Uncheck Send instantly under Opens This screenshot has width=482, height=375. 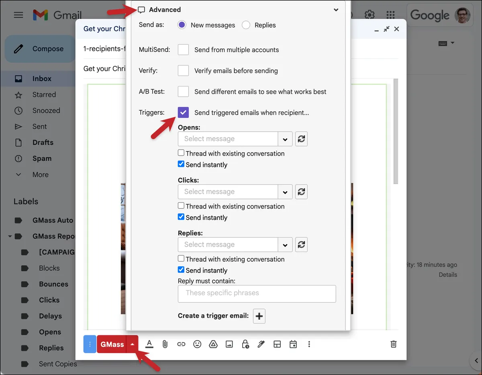tap(181, 164)
